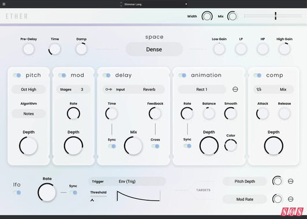
Task: Toggle the animation module switch
Action: 182,75
